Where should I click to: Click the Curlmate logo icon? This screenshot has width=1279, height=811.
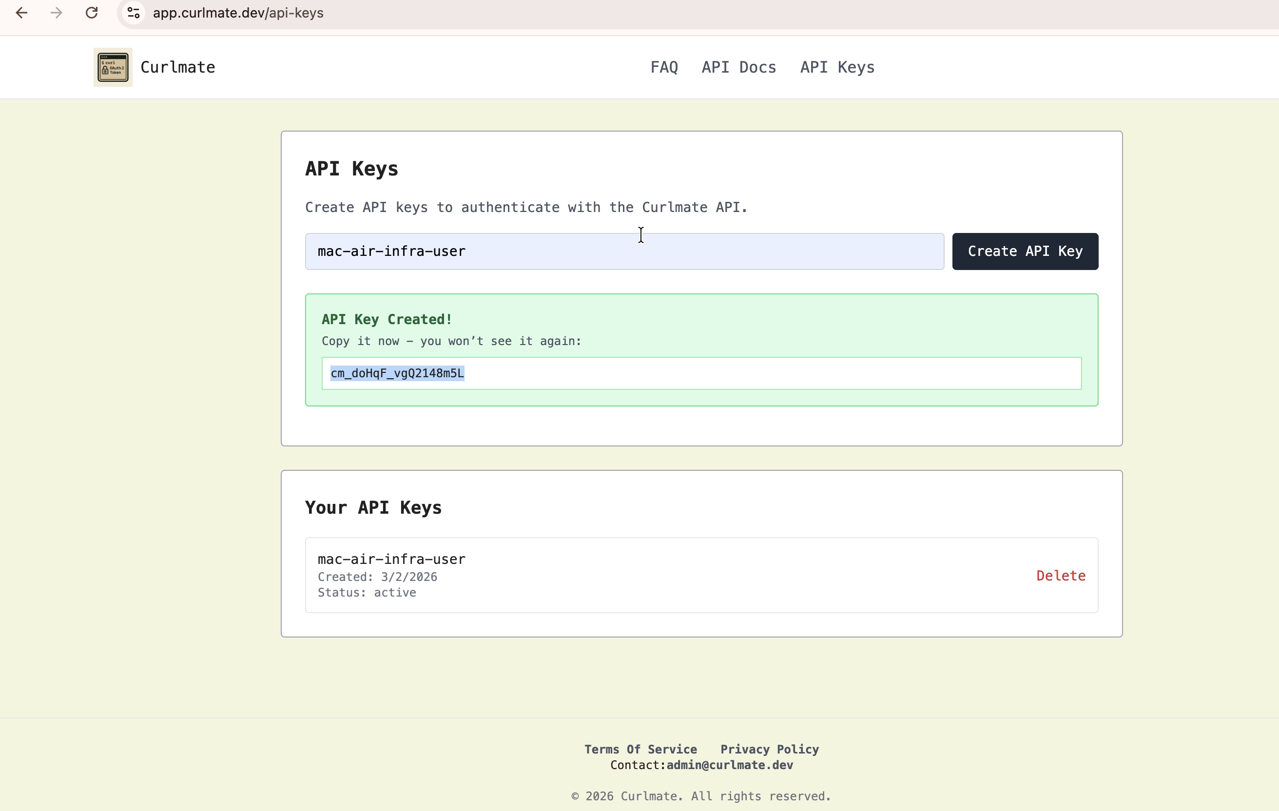(112, 67)
